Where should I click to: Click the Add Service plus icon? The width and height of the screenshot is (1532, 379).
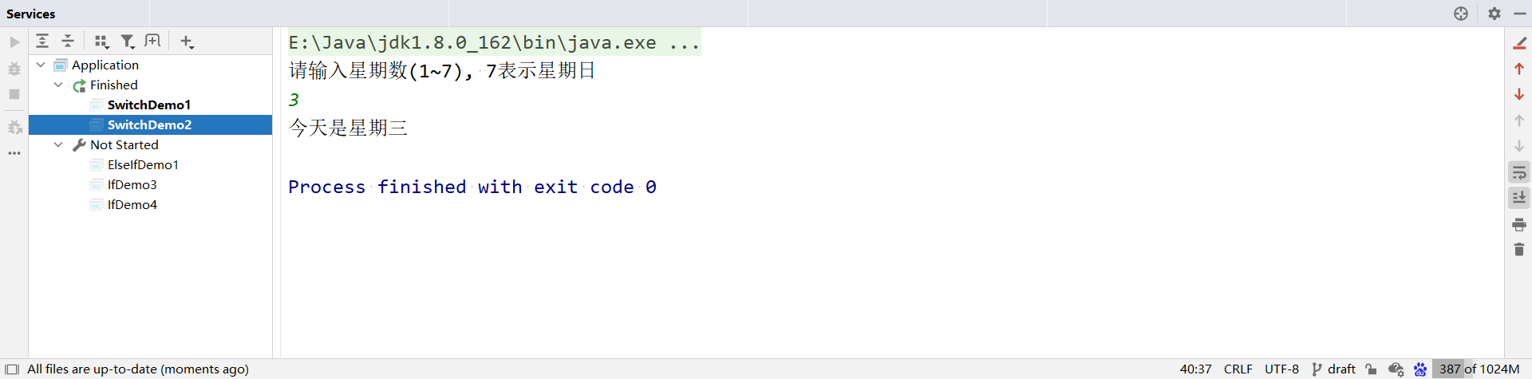187,41
